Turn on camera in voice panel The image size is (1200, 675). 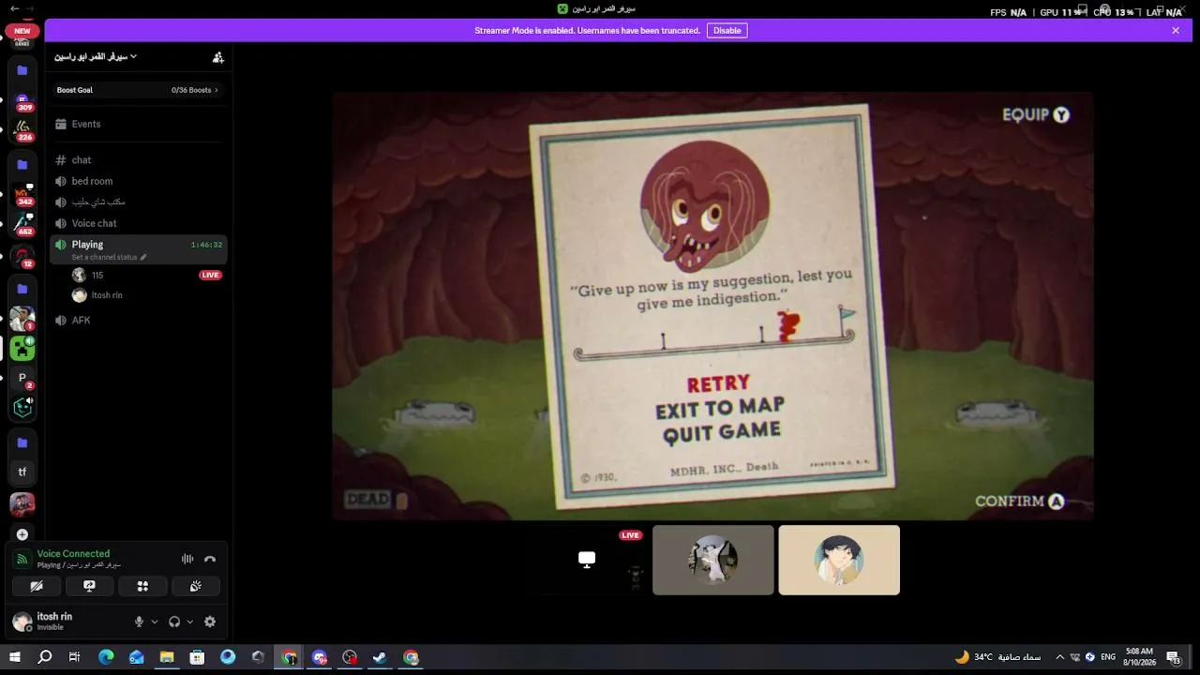37,586
